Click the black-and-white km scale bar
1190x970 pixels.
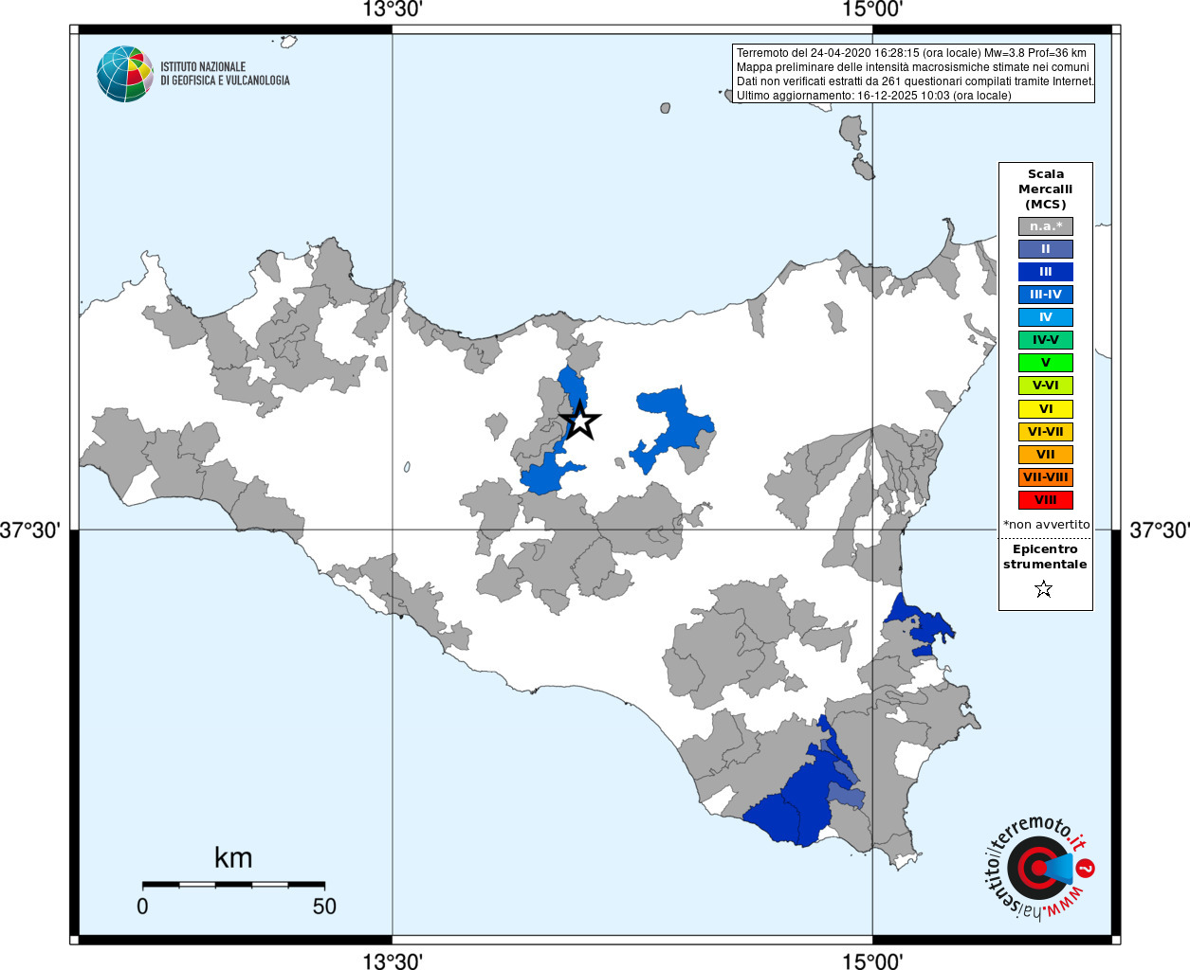[233, 885]
